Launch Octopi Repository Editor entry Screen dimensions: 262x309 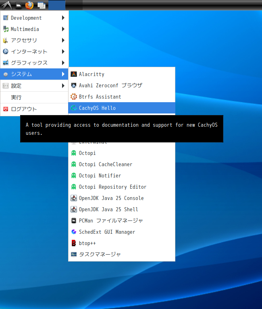coord(122,187)
